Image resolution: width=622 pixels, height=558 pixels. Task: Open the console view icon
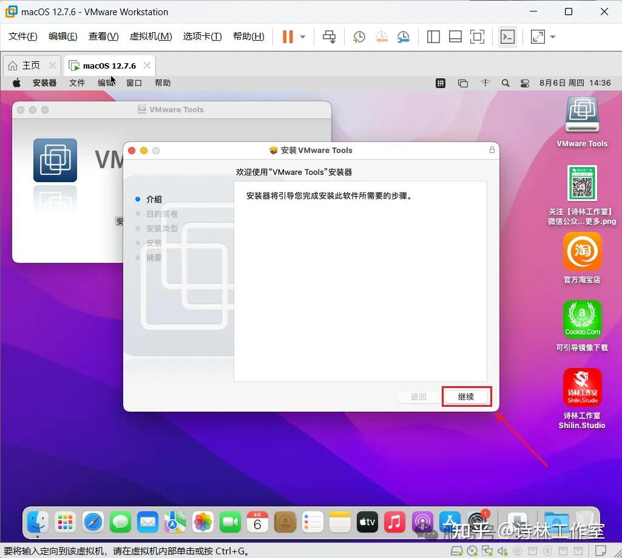(507, 37)
